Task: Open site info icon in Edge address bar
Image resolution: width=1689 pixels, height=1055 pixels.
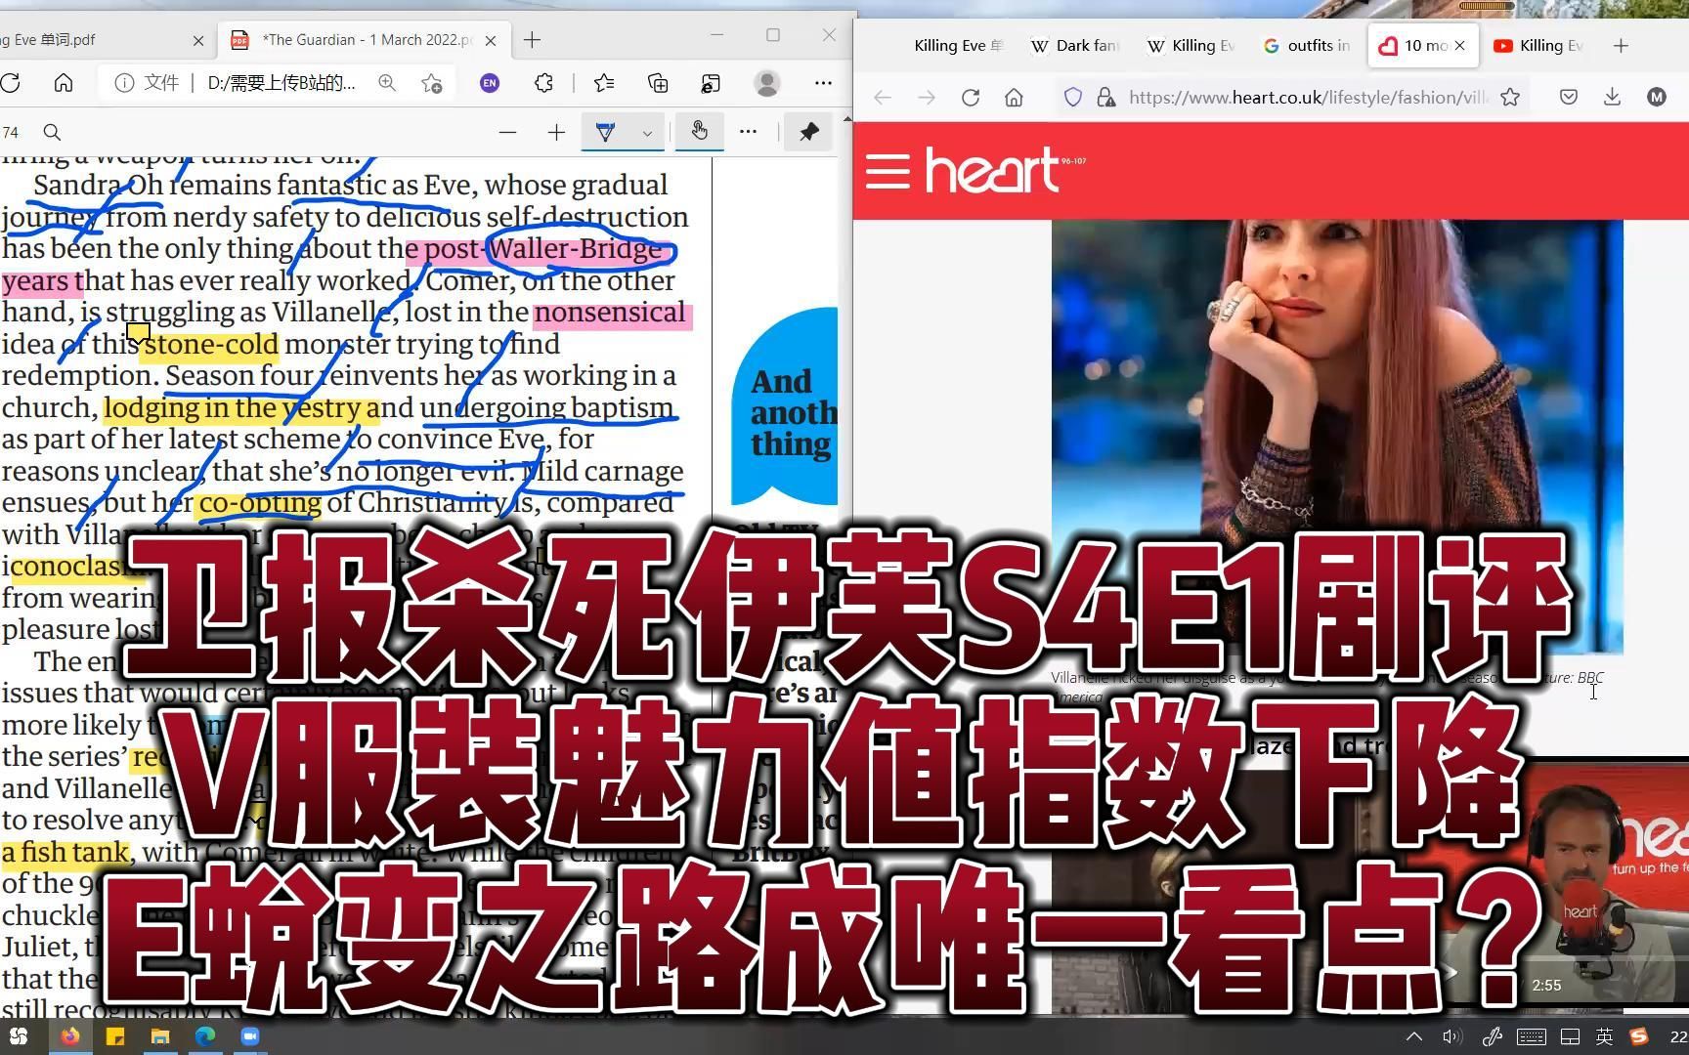Action: click(124, 83)
